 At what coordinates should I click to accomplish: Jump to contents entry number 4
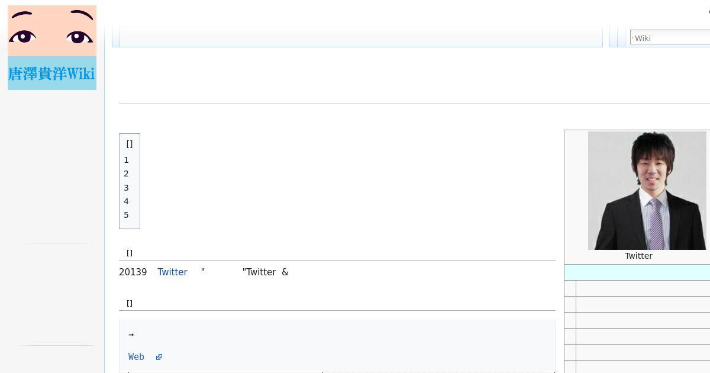[x=126, y=201]
